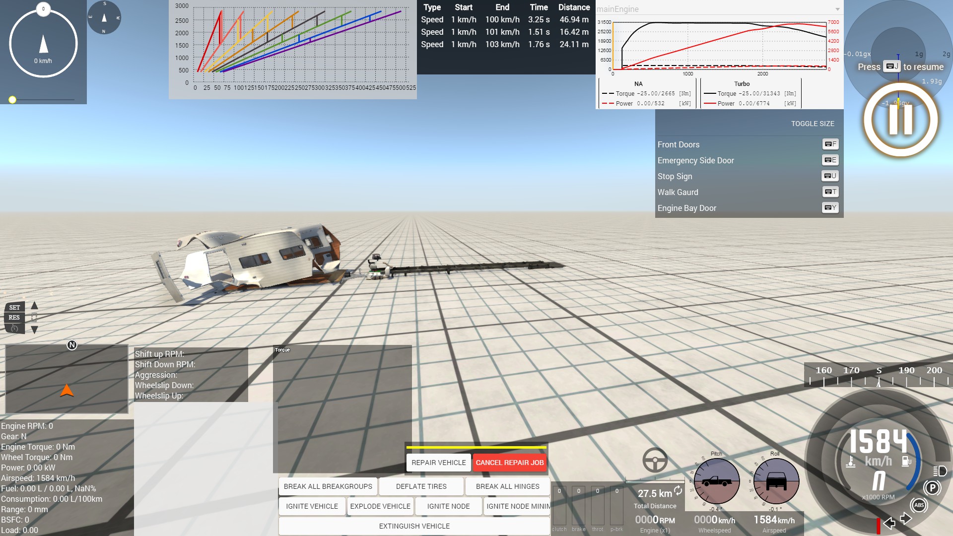This screenshot has height=536, width=953.
Task: Click the IGNITE NODE MINIMAL button
Action: coord(517,506)
